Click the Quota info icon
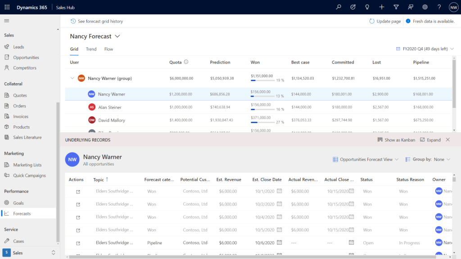 (186, 62)
